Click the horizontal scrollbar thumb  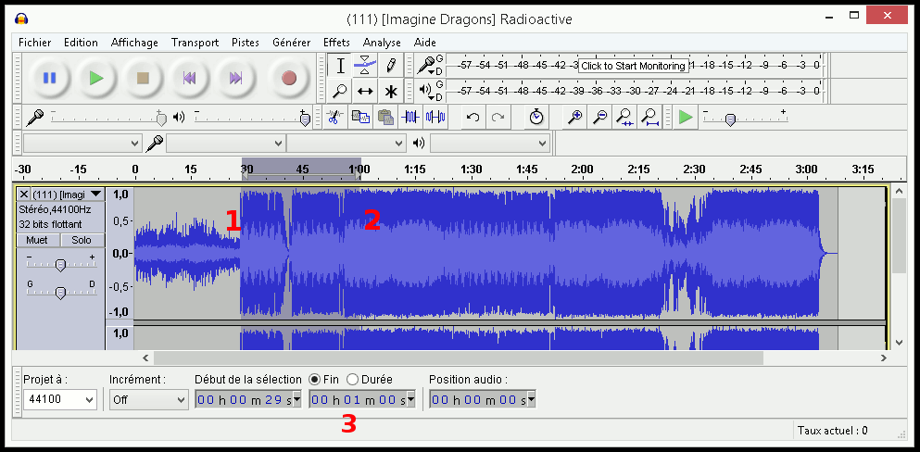(459, 358)
